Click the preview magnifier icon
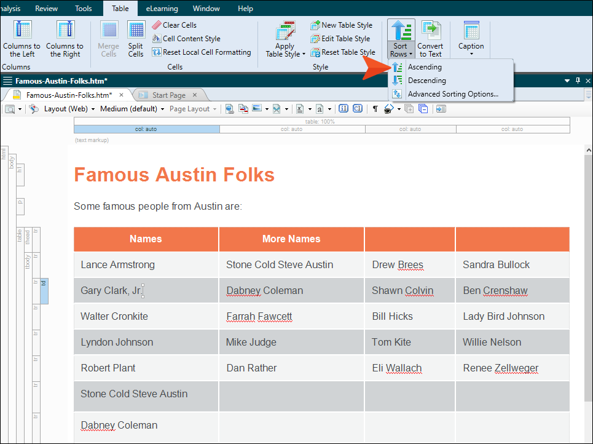The width and height of the screenshot is (593, 444). (10, 109)
